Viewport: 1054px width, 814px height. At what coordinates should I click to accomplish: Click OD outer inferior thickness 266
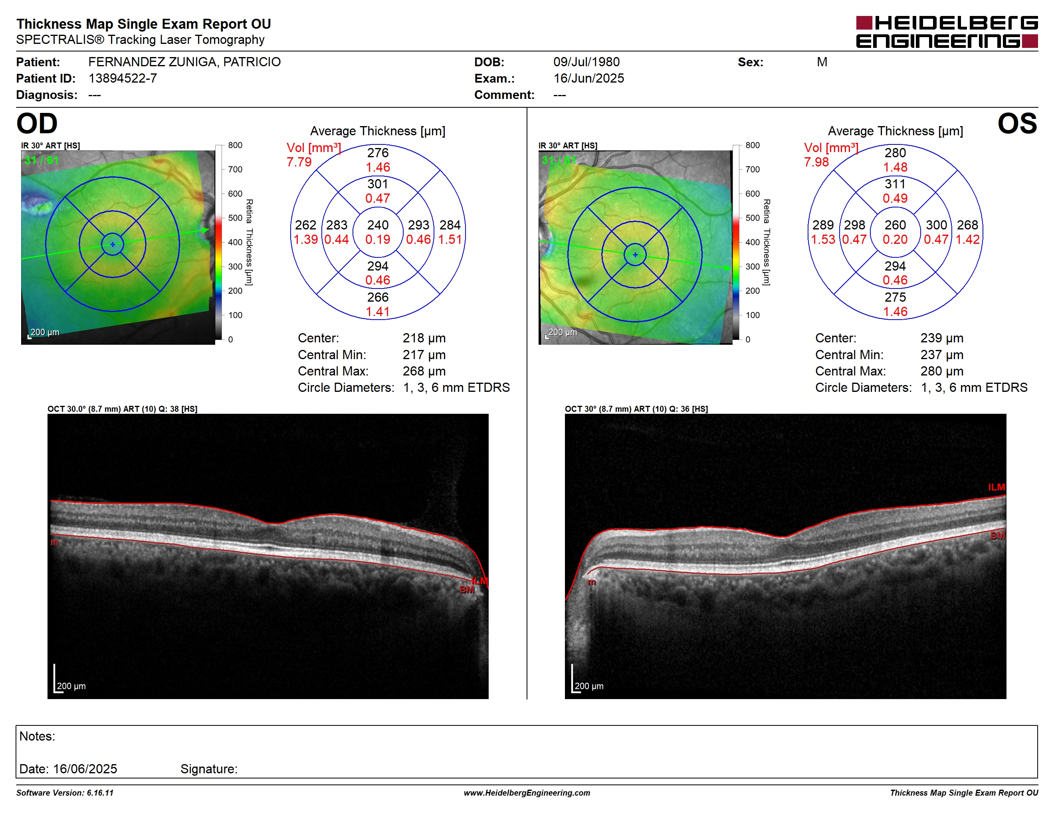pyautogui.click(x=378, y=298)
